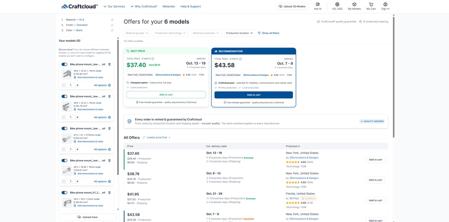
Task: Click quantity field of the 8,792.82 mm³ model
Action: coord(71,85)
